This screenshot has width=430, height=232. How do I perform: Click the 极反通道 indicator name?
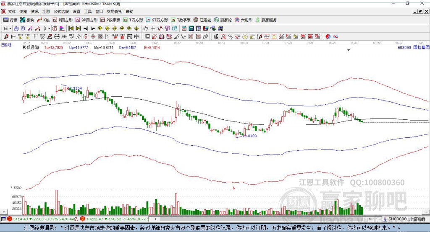(31, 47)
